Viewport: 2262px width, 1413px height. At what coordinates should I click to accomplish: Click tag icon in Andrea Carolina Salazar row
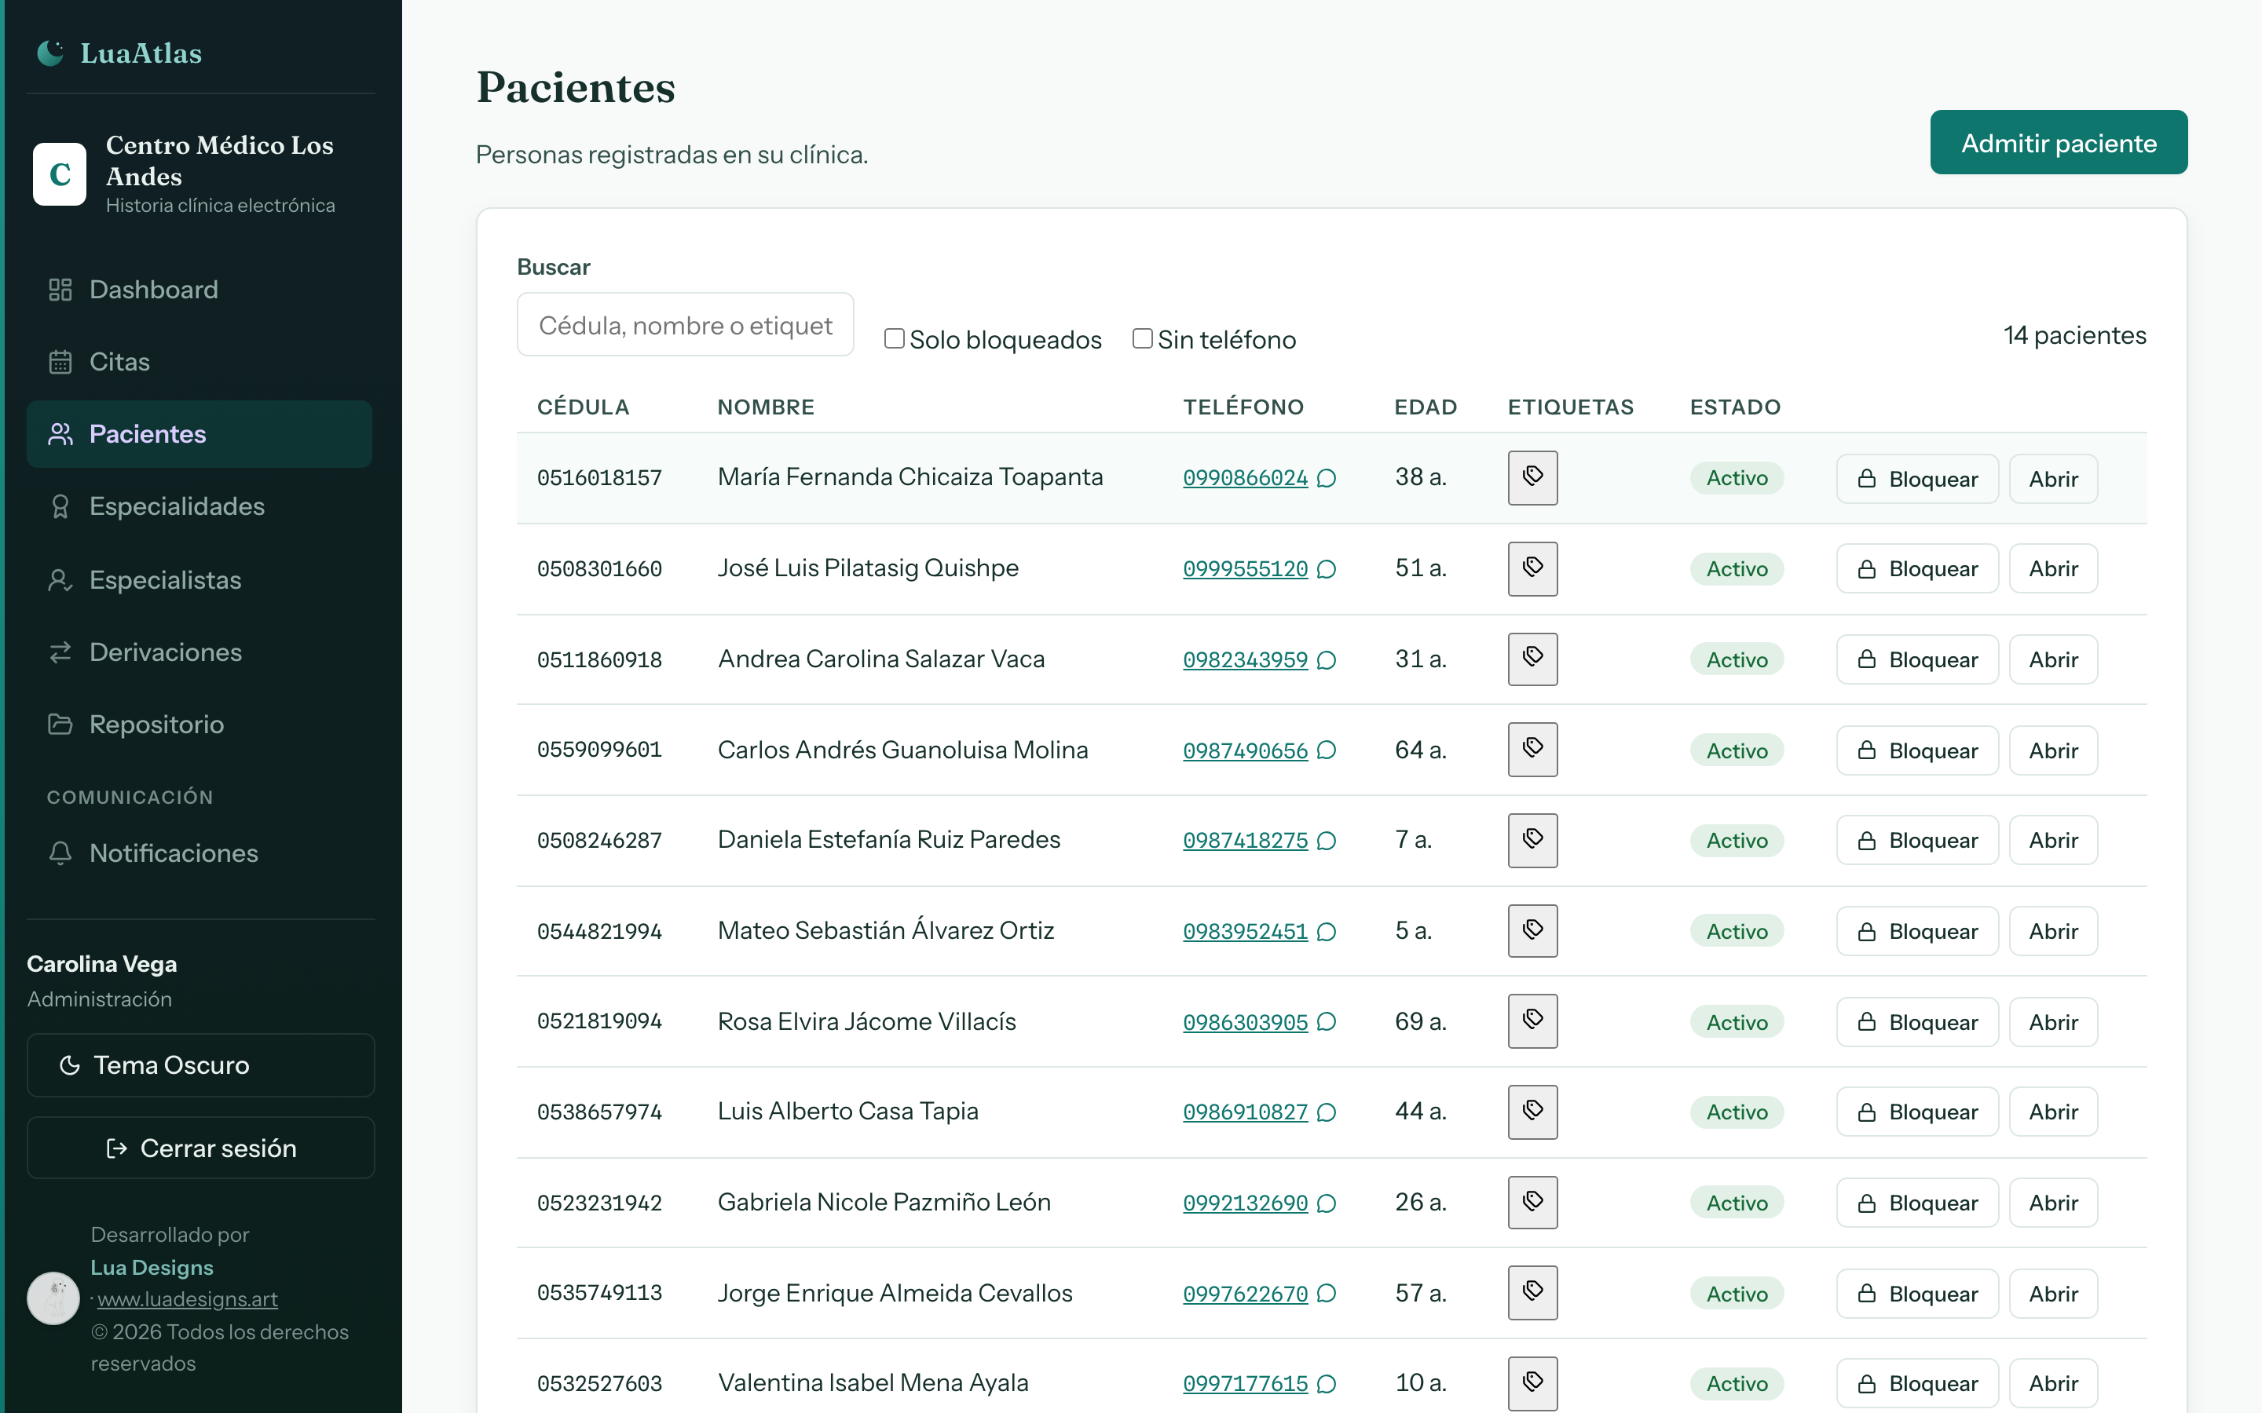click(1532, 659)
